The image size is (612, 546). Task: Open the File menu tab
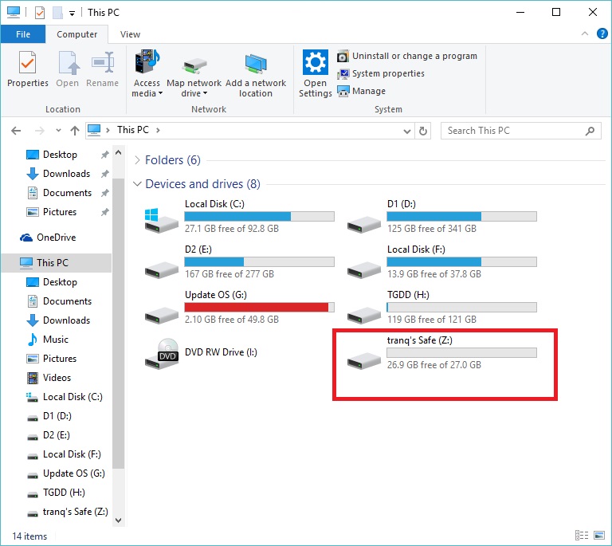pos(23,34)
